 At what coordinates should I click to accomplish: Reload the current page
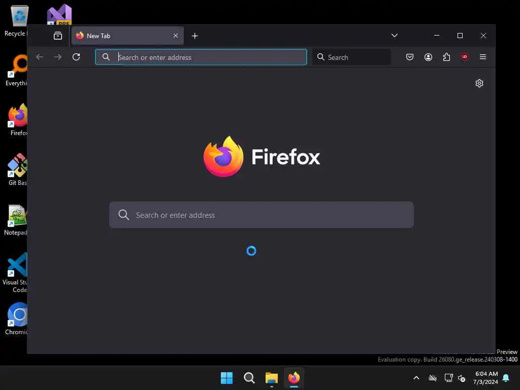(76, 57)
